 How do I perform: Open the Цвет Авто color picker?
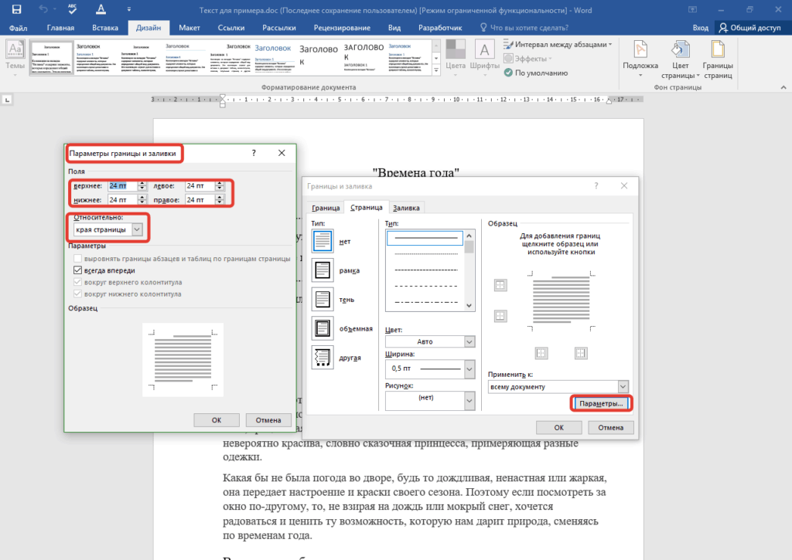tap(469, 341)
